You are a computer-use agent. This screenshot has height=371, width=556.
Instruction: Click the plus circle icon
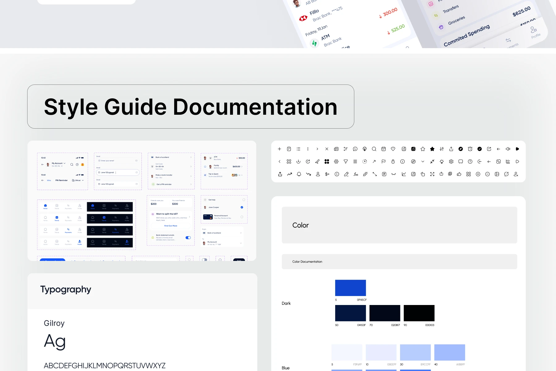(x=478, y=174)
